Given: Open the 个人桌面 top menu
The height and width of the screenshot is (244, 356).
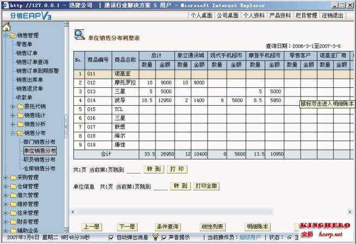Looking at the screenshot, I should click(x=202, y=15).
